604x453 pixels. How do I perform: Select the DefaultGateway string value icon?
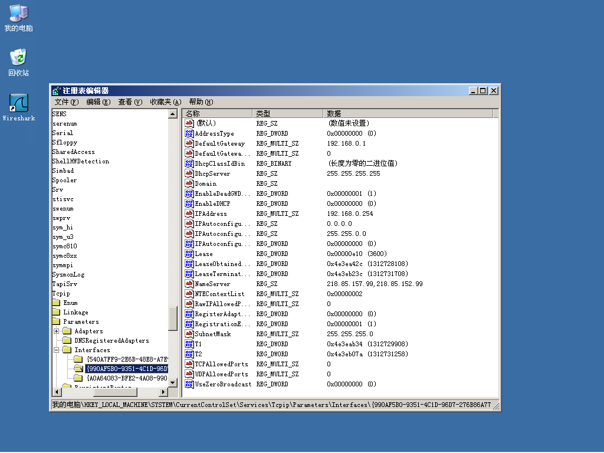click(x=189, y=143)
